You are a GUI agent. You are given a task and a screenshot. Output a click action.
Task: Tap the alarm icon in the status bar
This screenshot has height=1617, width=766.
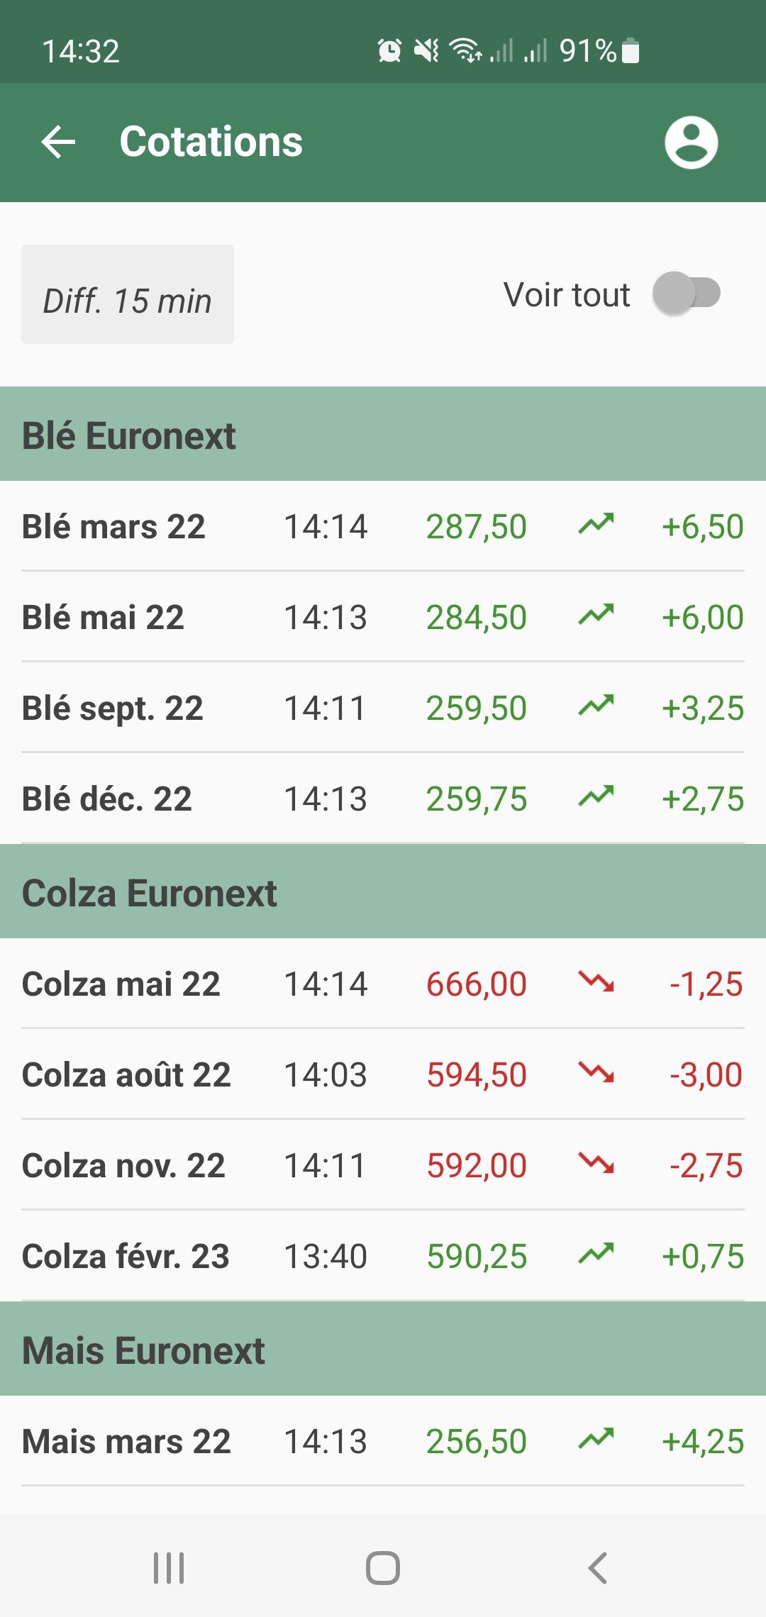click(x=389, y=51)
